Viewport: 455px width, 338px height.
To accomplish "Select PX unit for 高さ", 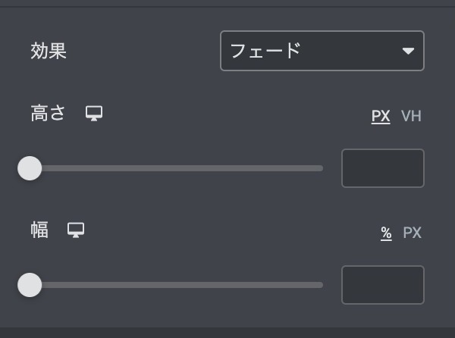I will pyautogui.click(x=381, y=116).
